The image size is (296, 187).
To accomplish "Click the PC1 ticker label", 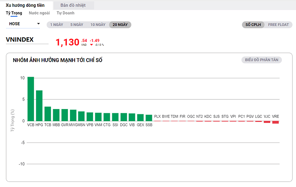I will tap(242, 116).
